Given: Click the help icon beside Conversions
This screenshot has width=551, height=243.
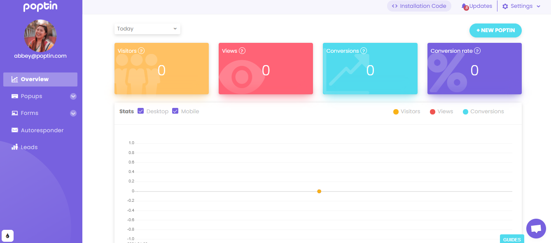Looking at the screenshot, I should [x=364, y=51].
